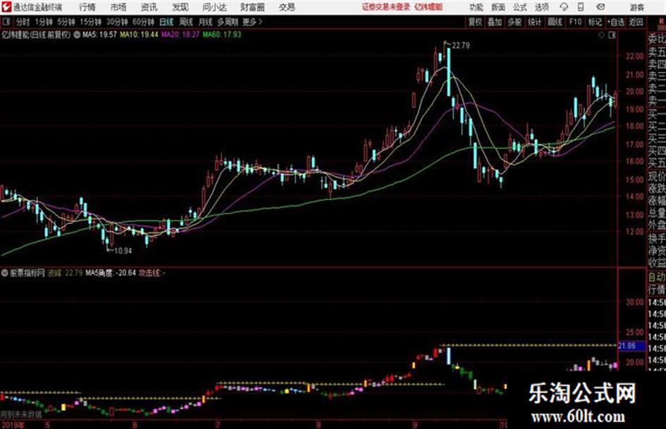This screenshot has height=429, width=666.
Task: Select the 60分钟 period
Action: [143, 22]
